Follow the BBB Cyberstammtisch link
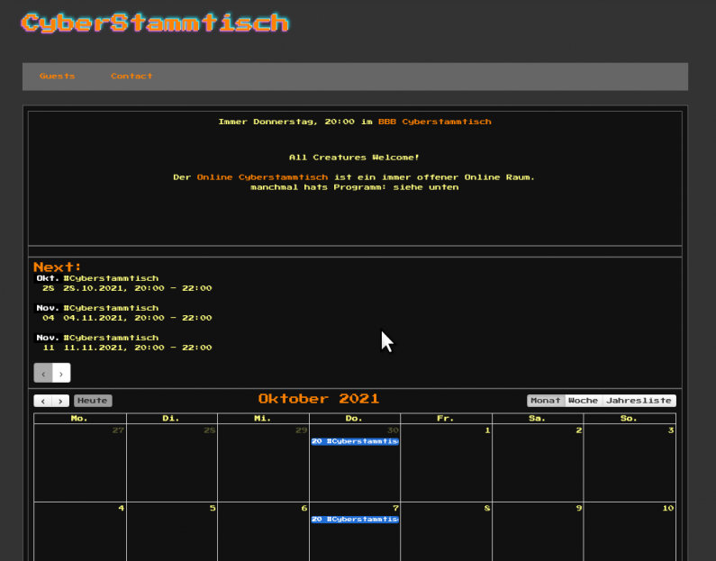This screenshot has height=561, width=716. (x=434, y=122)
